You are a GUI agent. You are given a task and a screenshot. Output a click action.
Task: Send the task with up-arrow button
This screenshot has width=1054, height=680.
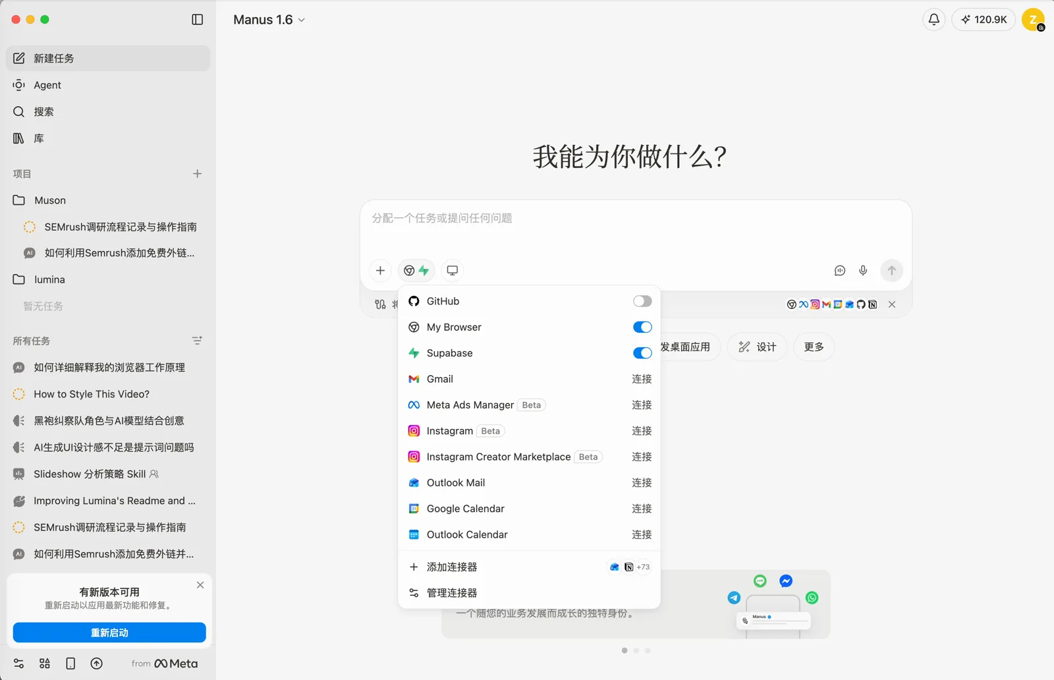[x=892, y=270]
